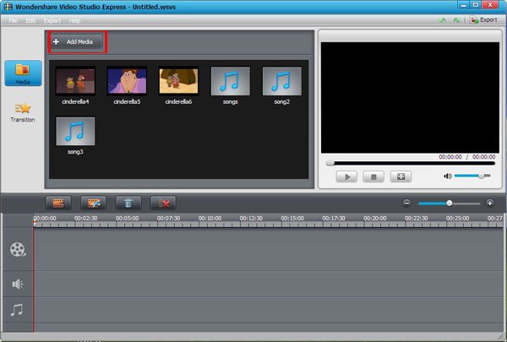Viewport: 507px width, 342px height.
Task: Click the Add Media button
Action: click(77, 41)
